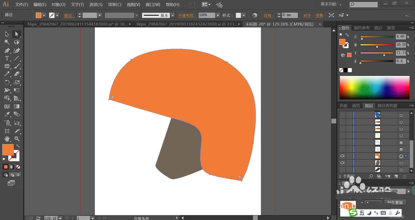Select the Hand tool
The width and height of the screenshot is (415, 220).
point(7,138)
